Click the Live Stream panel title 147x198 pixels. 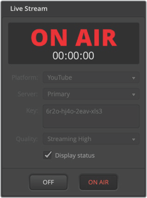pos(29,9)
